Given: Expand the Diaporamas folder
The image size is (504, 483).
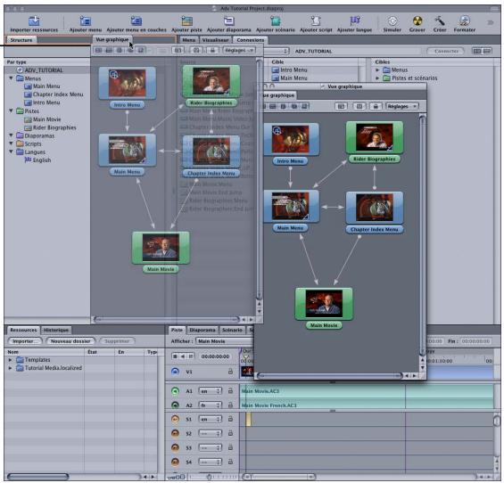Looking at the screenshot, I should pos(11,135).
